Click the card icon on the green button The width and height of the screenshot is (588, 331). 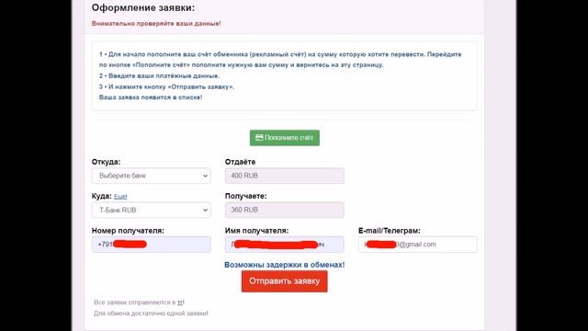pos(259,138)
